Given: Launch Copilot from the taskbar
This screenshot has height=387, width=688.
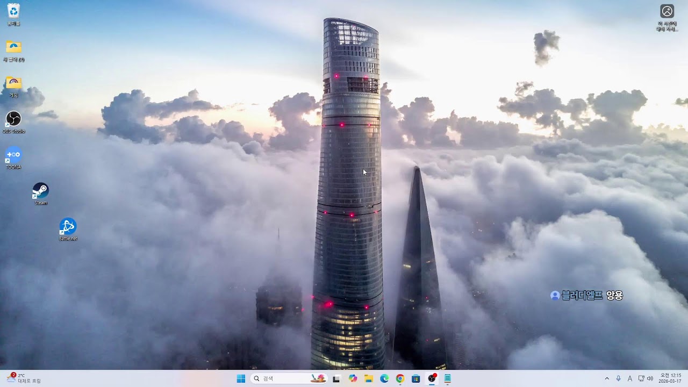Looking at the screenshot, I should 353,378.
